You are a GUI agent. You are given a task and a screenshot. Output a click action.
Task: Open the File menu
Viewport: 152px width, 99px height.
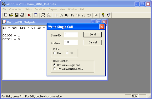pyautogui.click(x=4, y=9)
